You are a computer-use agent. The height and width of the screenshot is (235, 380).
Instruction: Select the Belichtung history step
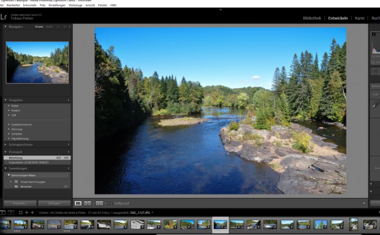[x=37, y=157]
